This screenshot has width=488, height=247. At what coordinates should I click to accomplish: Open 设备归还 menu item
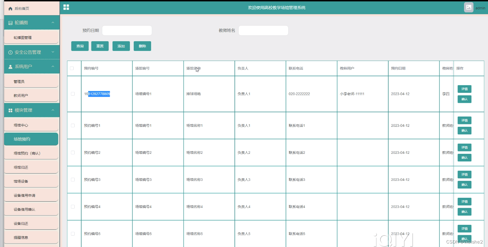(x=31, y=223)
